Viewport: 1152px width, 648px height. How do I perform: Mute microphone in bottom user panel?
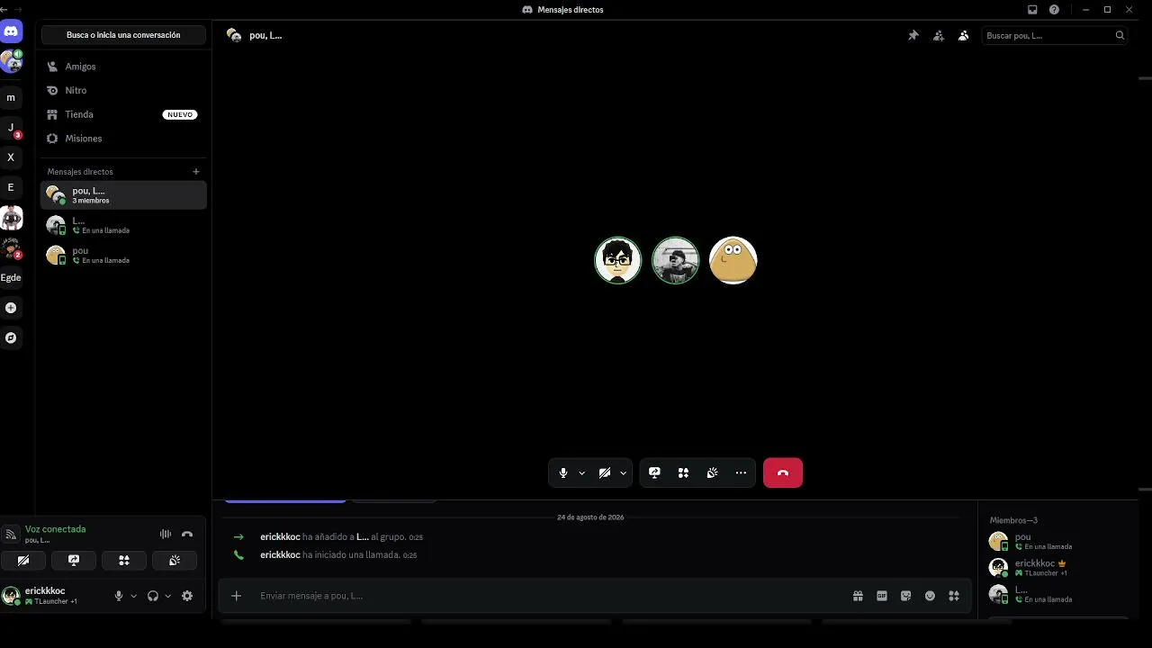[118, 596]
